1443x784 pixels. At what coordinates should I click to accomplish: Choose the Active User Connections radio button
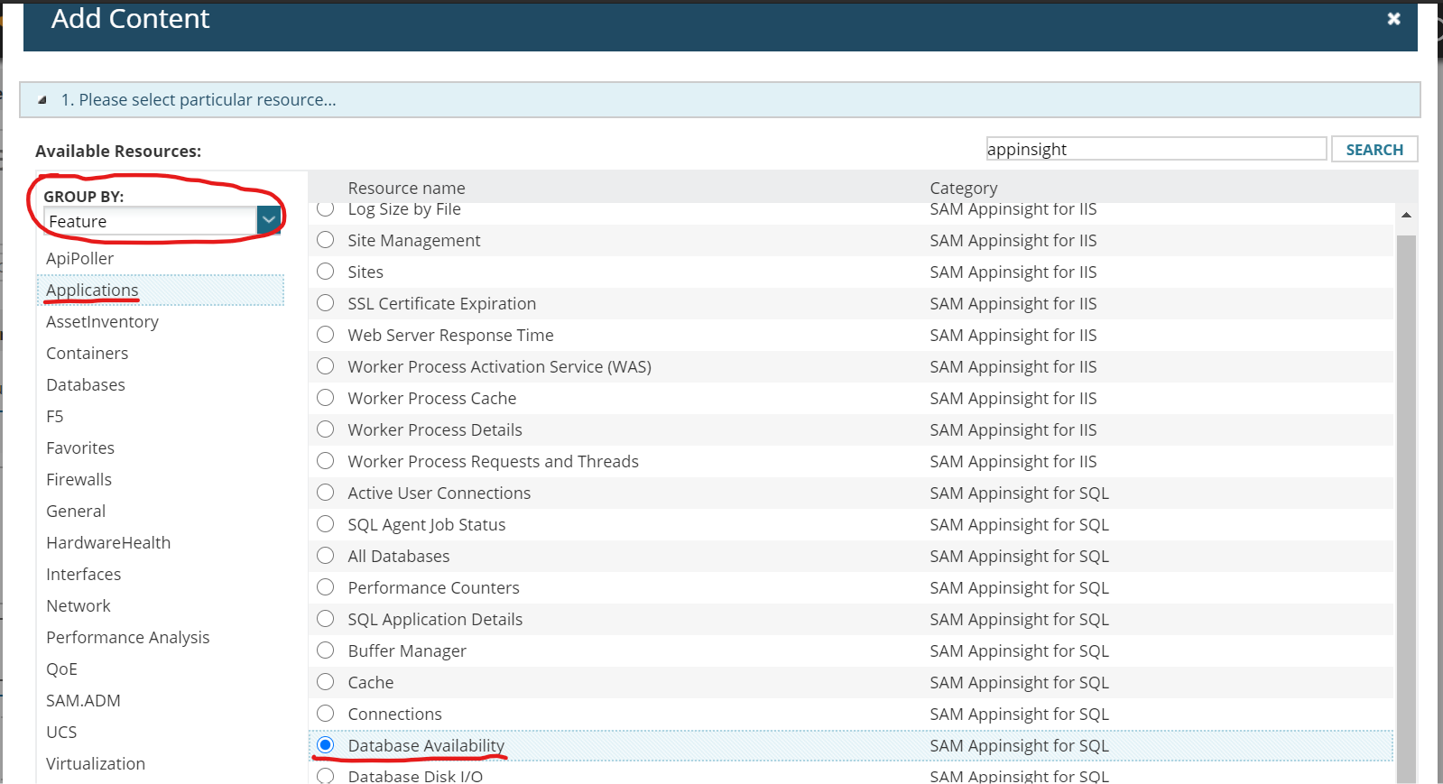(326, 493)
